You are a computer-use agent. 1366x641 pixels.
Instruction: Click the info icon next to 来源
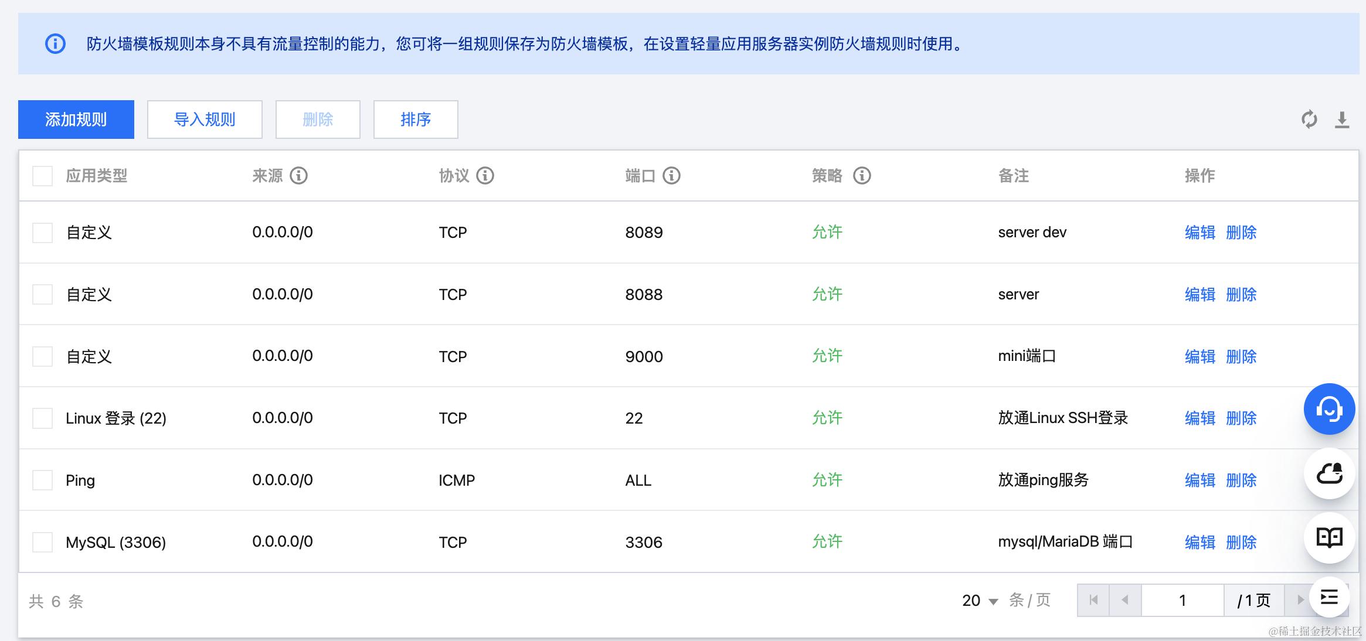pos(298,175)
